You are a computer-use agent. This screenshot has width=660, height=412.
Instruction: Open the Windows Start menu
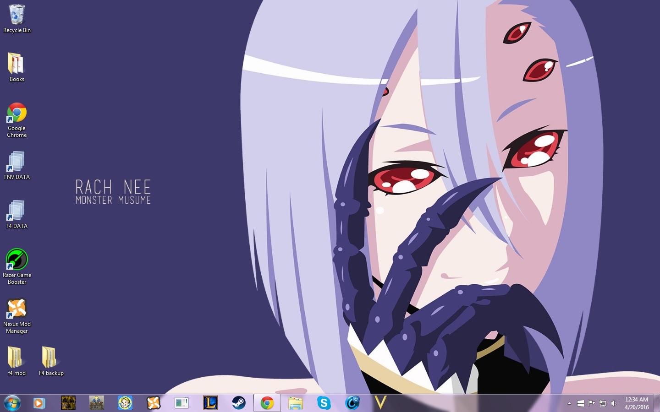click(12, 403)
